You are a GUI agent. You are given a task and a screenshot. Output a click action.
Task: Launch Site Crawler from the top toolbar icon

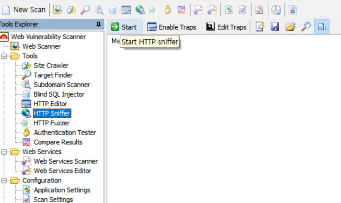[71, 10]
